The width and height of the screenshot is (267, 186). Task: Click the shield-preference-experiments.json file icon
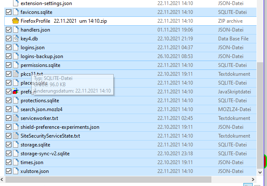pos(16,127)
